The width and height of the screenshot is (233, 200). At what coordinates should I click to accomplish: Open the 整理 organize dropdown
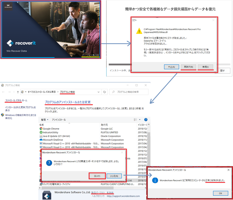[45, 120]
